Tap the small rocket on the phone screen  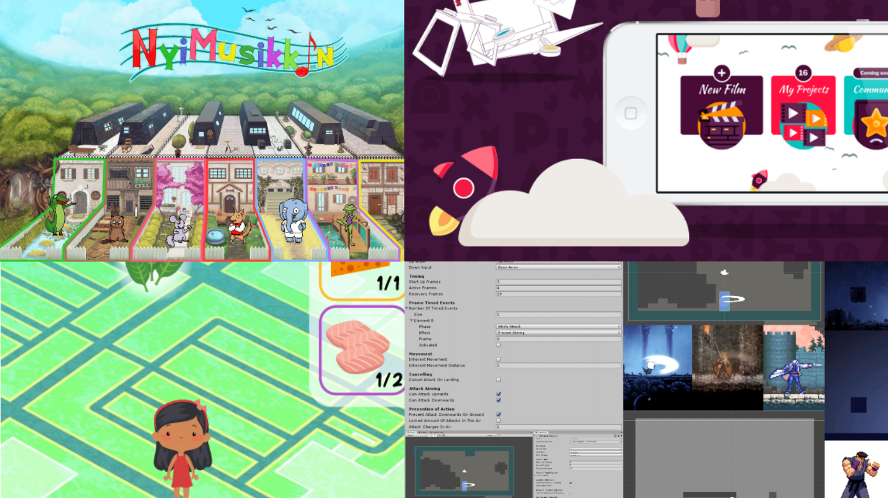759,179
